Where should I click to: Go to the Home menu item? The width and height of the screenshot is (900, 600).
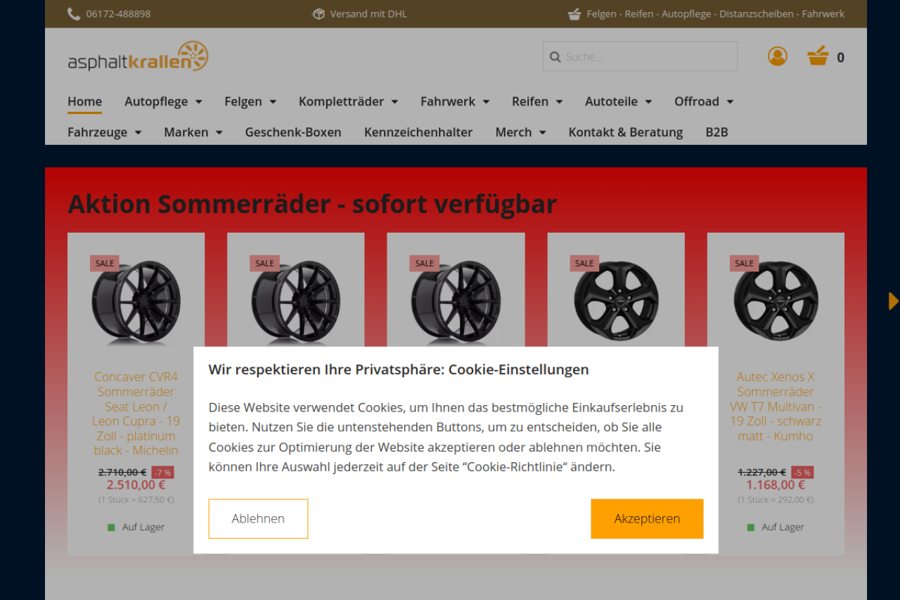click(x=84, y=101)
